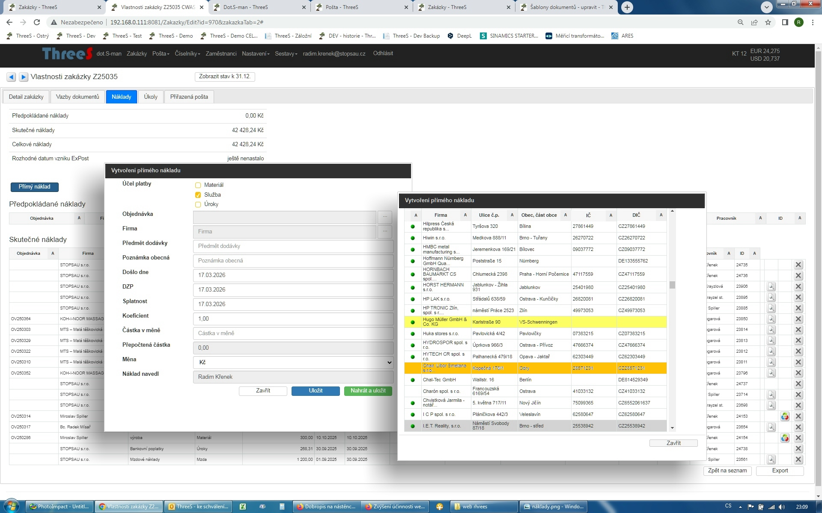Open the Úkoly tab
The width and height of the screenshot is (822, 513).
150,97
